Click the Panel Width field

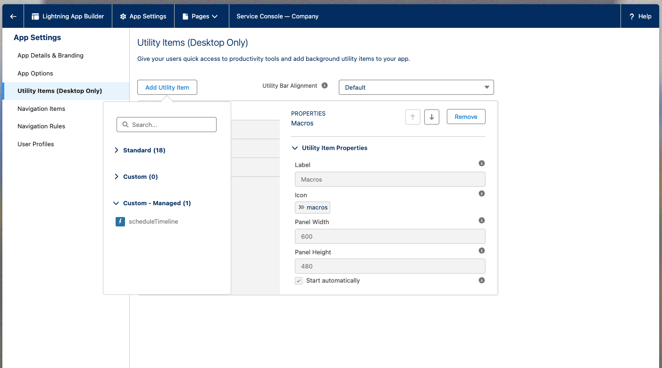[x=390, y=236]
